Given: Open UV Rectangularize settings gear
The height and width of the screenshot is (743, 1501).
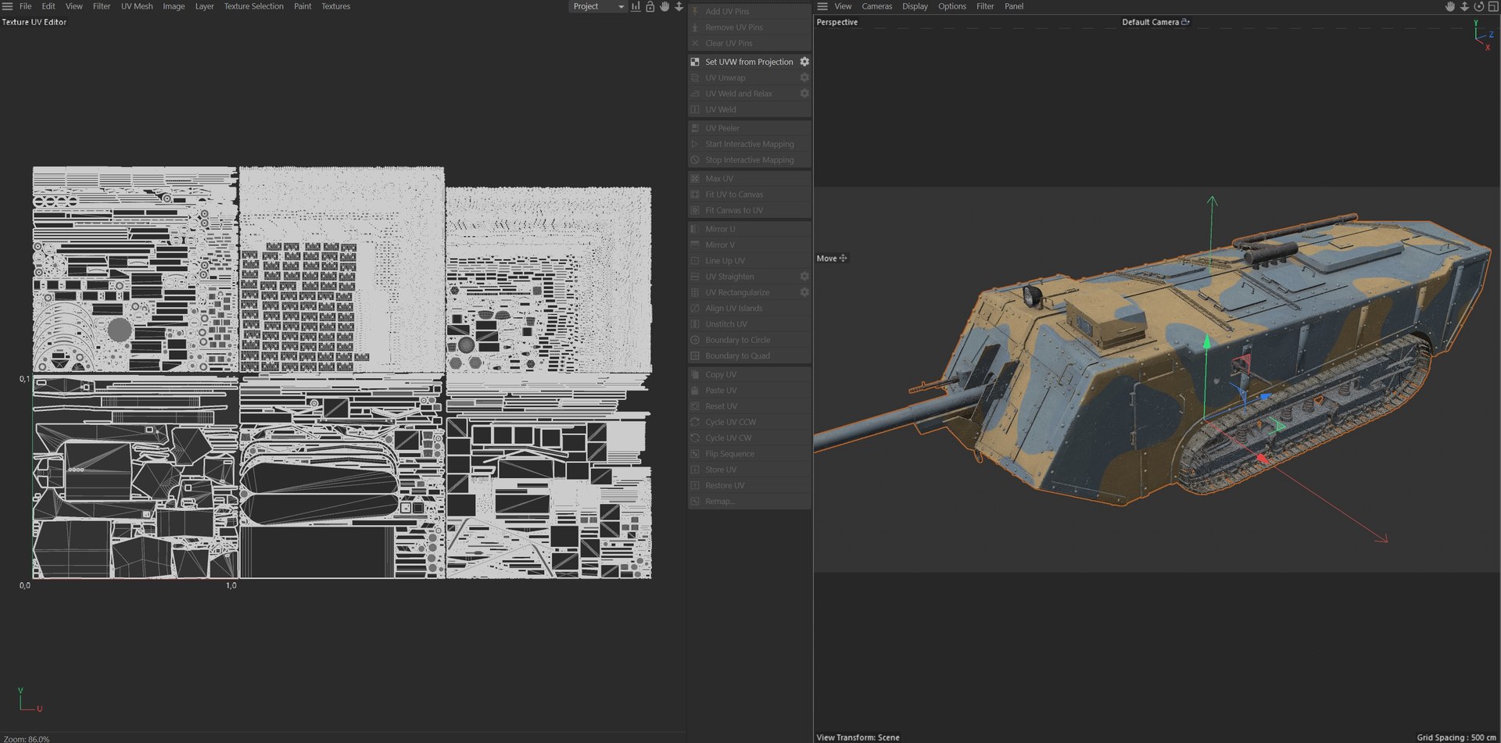Looking at the screenshot, I should click(x=804, y=292).
